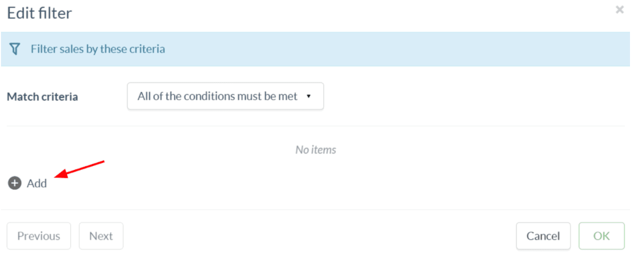Cancel the filter editing
This screenshot has height=257, width=632.
543,236
